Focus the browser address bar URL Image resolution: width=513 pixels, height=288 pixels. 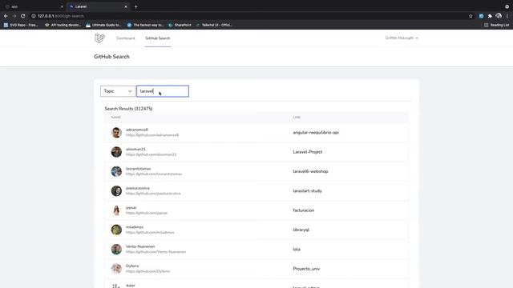coord(61,16)
